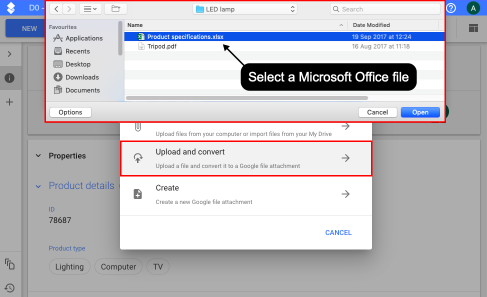Click the info icon in left sidebar
Viewport: 487px width, 297px height.
tap(9, 78)
